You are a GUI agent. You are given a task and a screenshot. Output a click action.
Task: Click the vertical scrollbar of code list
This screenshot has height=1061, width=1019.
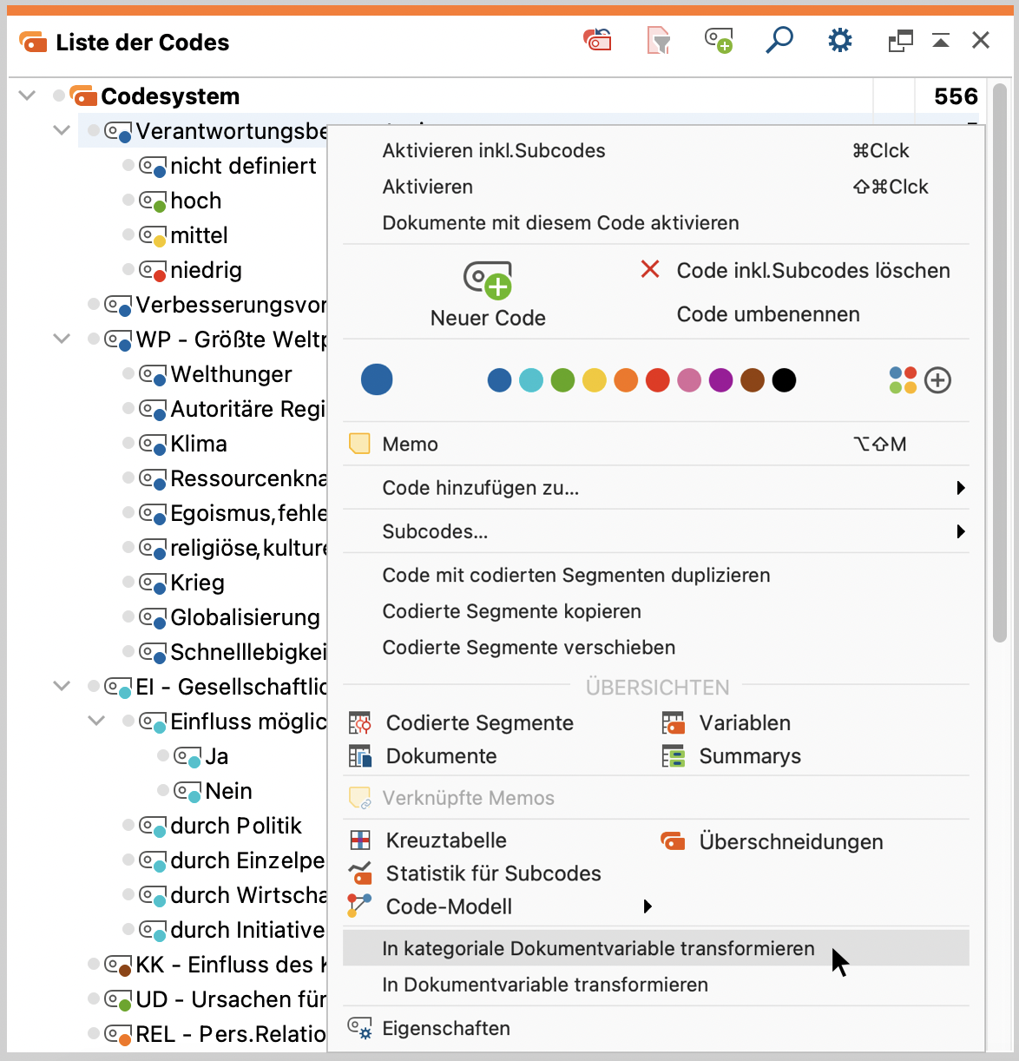tap(1000, 365)
